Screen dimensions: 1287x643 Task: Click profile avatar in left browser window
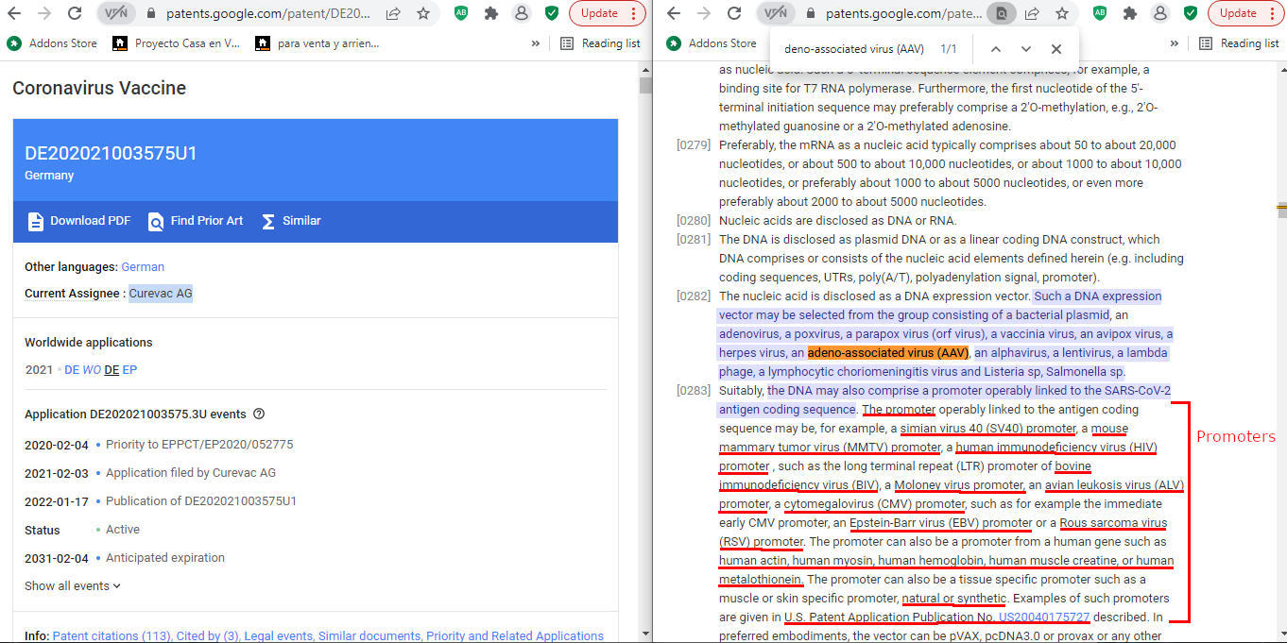click(521, 14)
